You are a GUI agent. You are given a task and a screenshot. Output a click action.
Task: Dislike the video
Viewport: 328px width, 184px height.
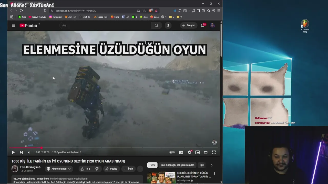tap(97, 169)
